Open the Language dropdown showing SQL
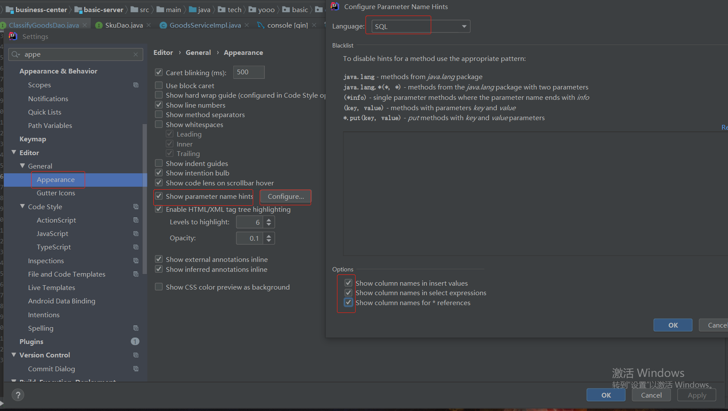Image resolution: width=728 pixels, height=411 pixels. tap(464, 26)
